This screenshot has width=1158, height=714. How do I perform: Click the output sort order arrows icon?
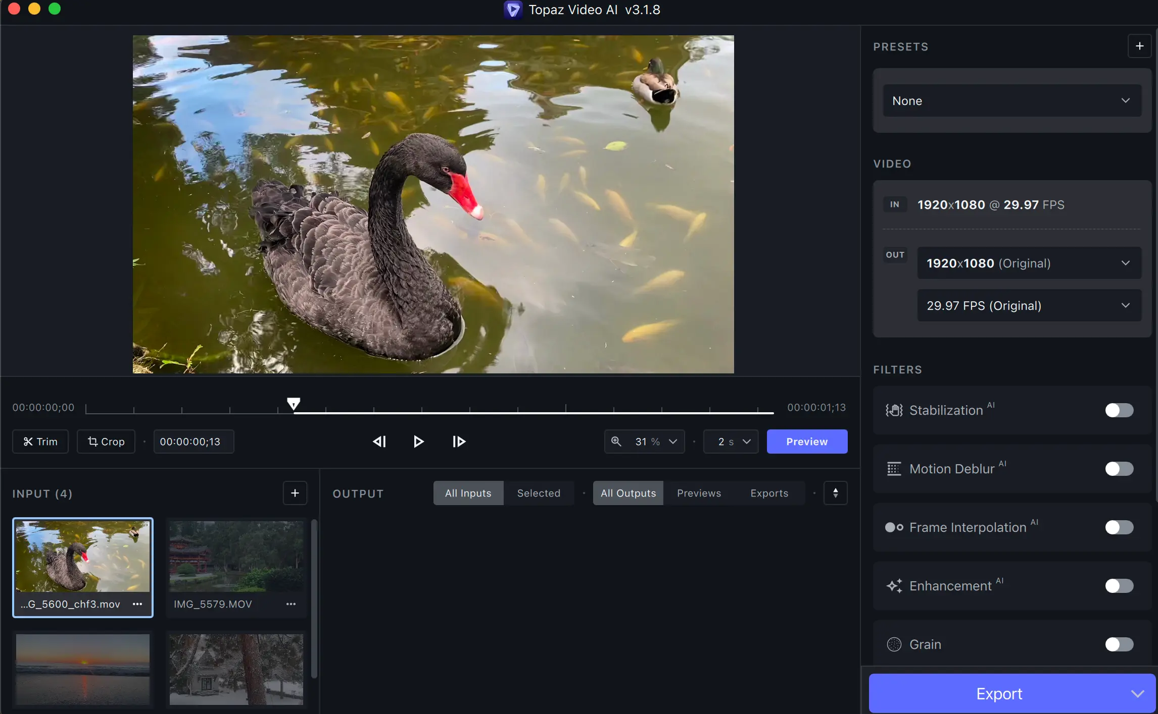[x=835, y=493]
